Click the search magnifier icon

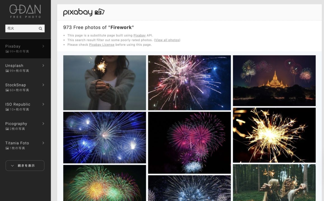coord(41,28)
